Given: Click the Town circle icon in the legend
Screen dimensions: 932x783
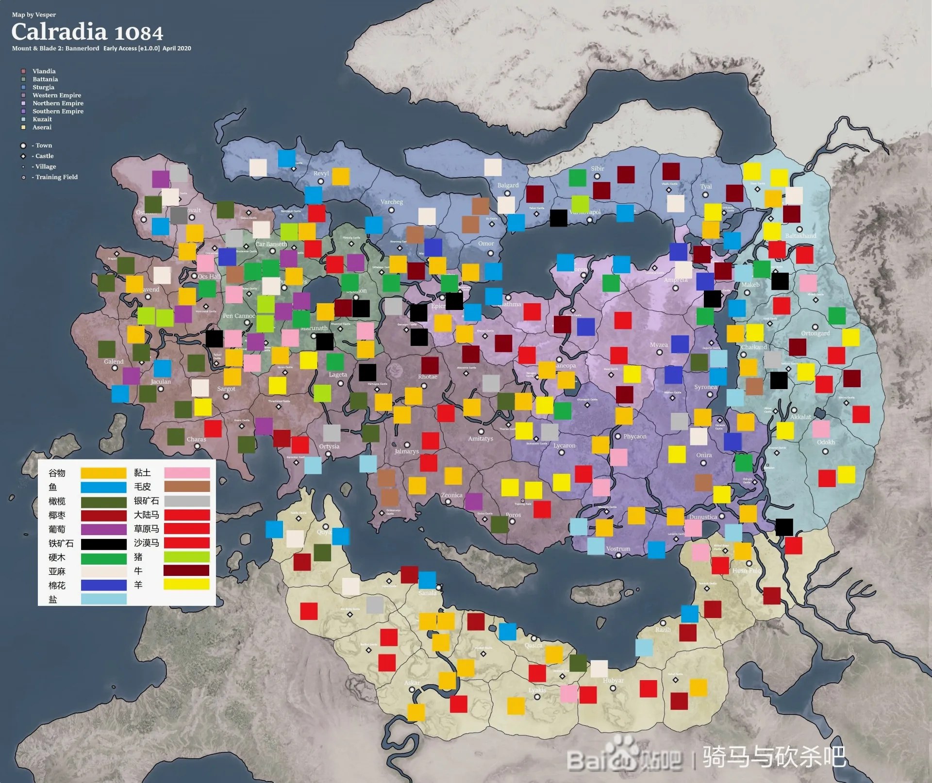Looking at the screenshot, I should [x=23, y=146].
